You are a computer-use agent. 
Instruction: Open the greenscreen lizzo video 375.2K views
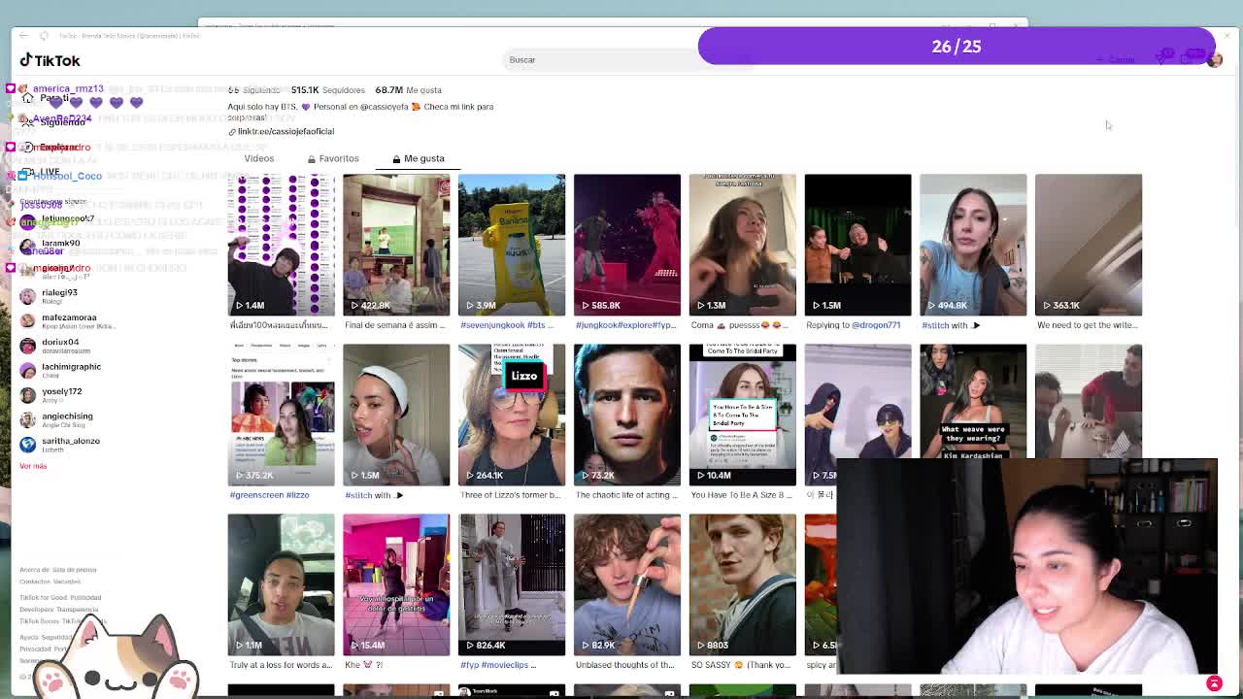tap(281, 415)
